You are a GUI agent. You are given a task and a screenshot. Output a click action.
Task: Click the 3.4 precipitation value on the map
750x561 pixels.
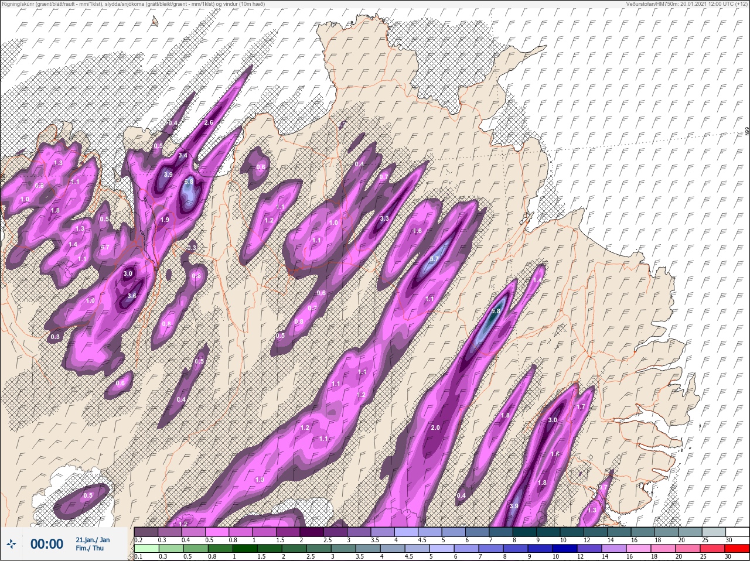click(x=183, y=156)
